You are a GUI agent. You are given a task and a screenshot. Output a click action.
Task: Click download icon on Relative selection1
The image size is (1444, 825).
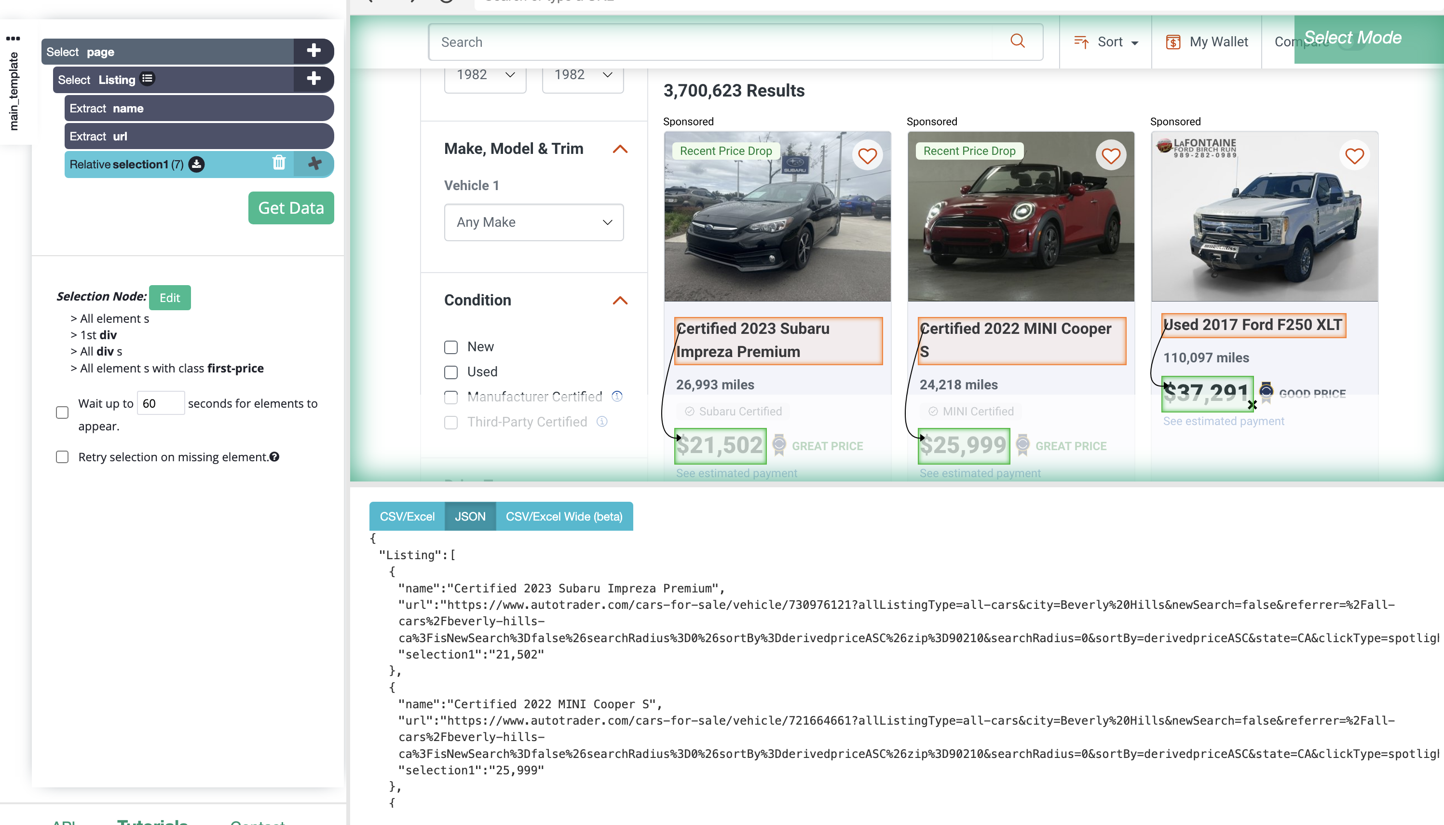[196, 165]
